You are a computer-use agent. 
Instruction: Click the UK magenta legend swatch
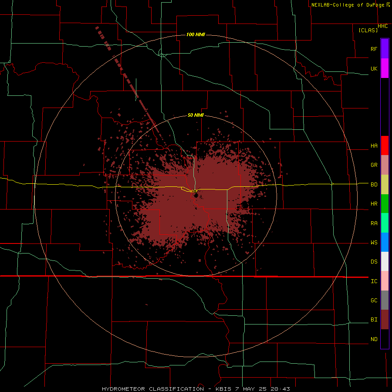pyautogui.click(x=385, y=68)
